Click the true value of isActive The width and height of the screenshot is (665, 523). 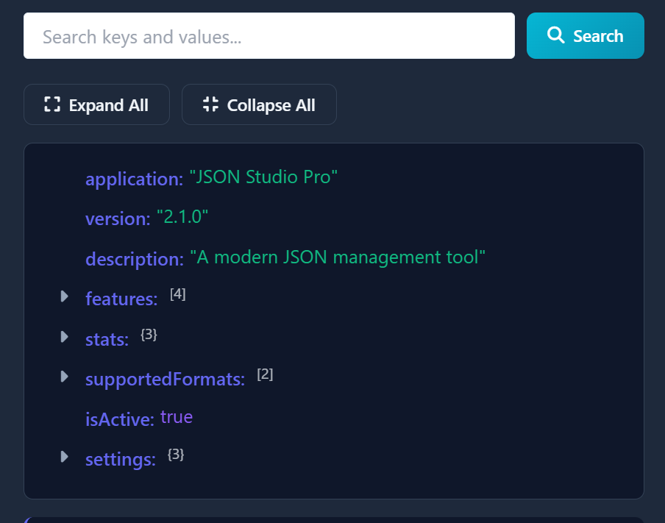point(177,417)
